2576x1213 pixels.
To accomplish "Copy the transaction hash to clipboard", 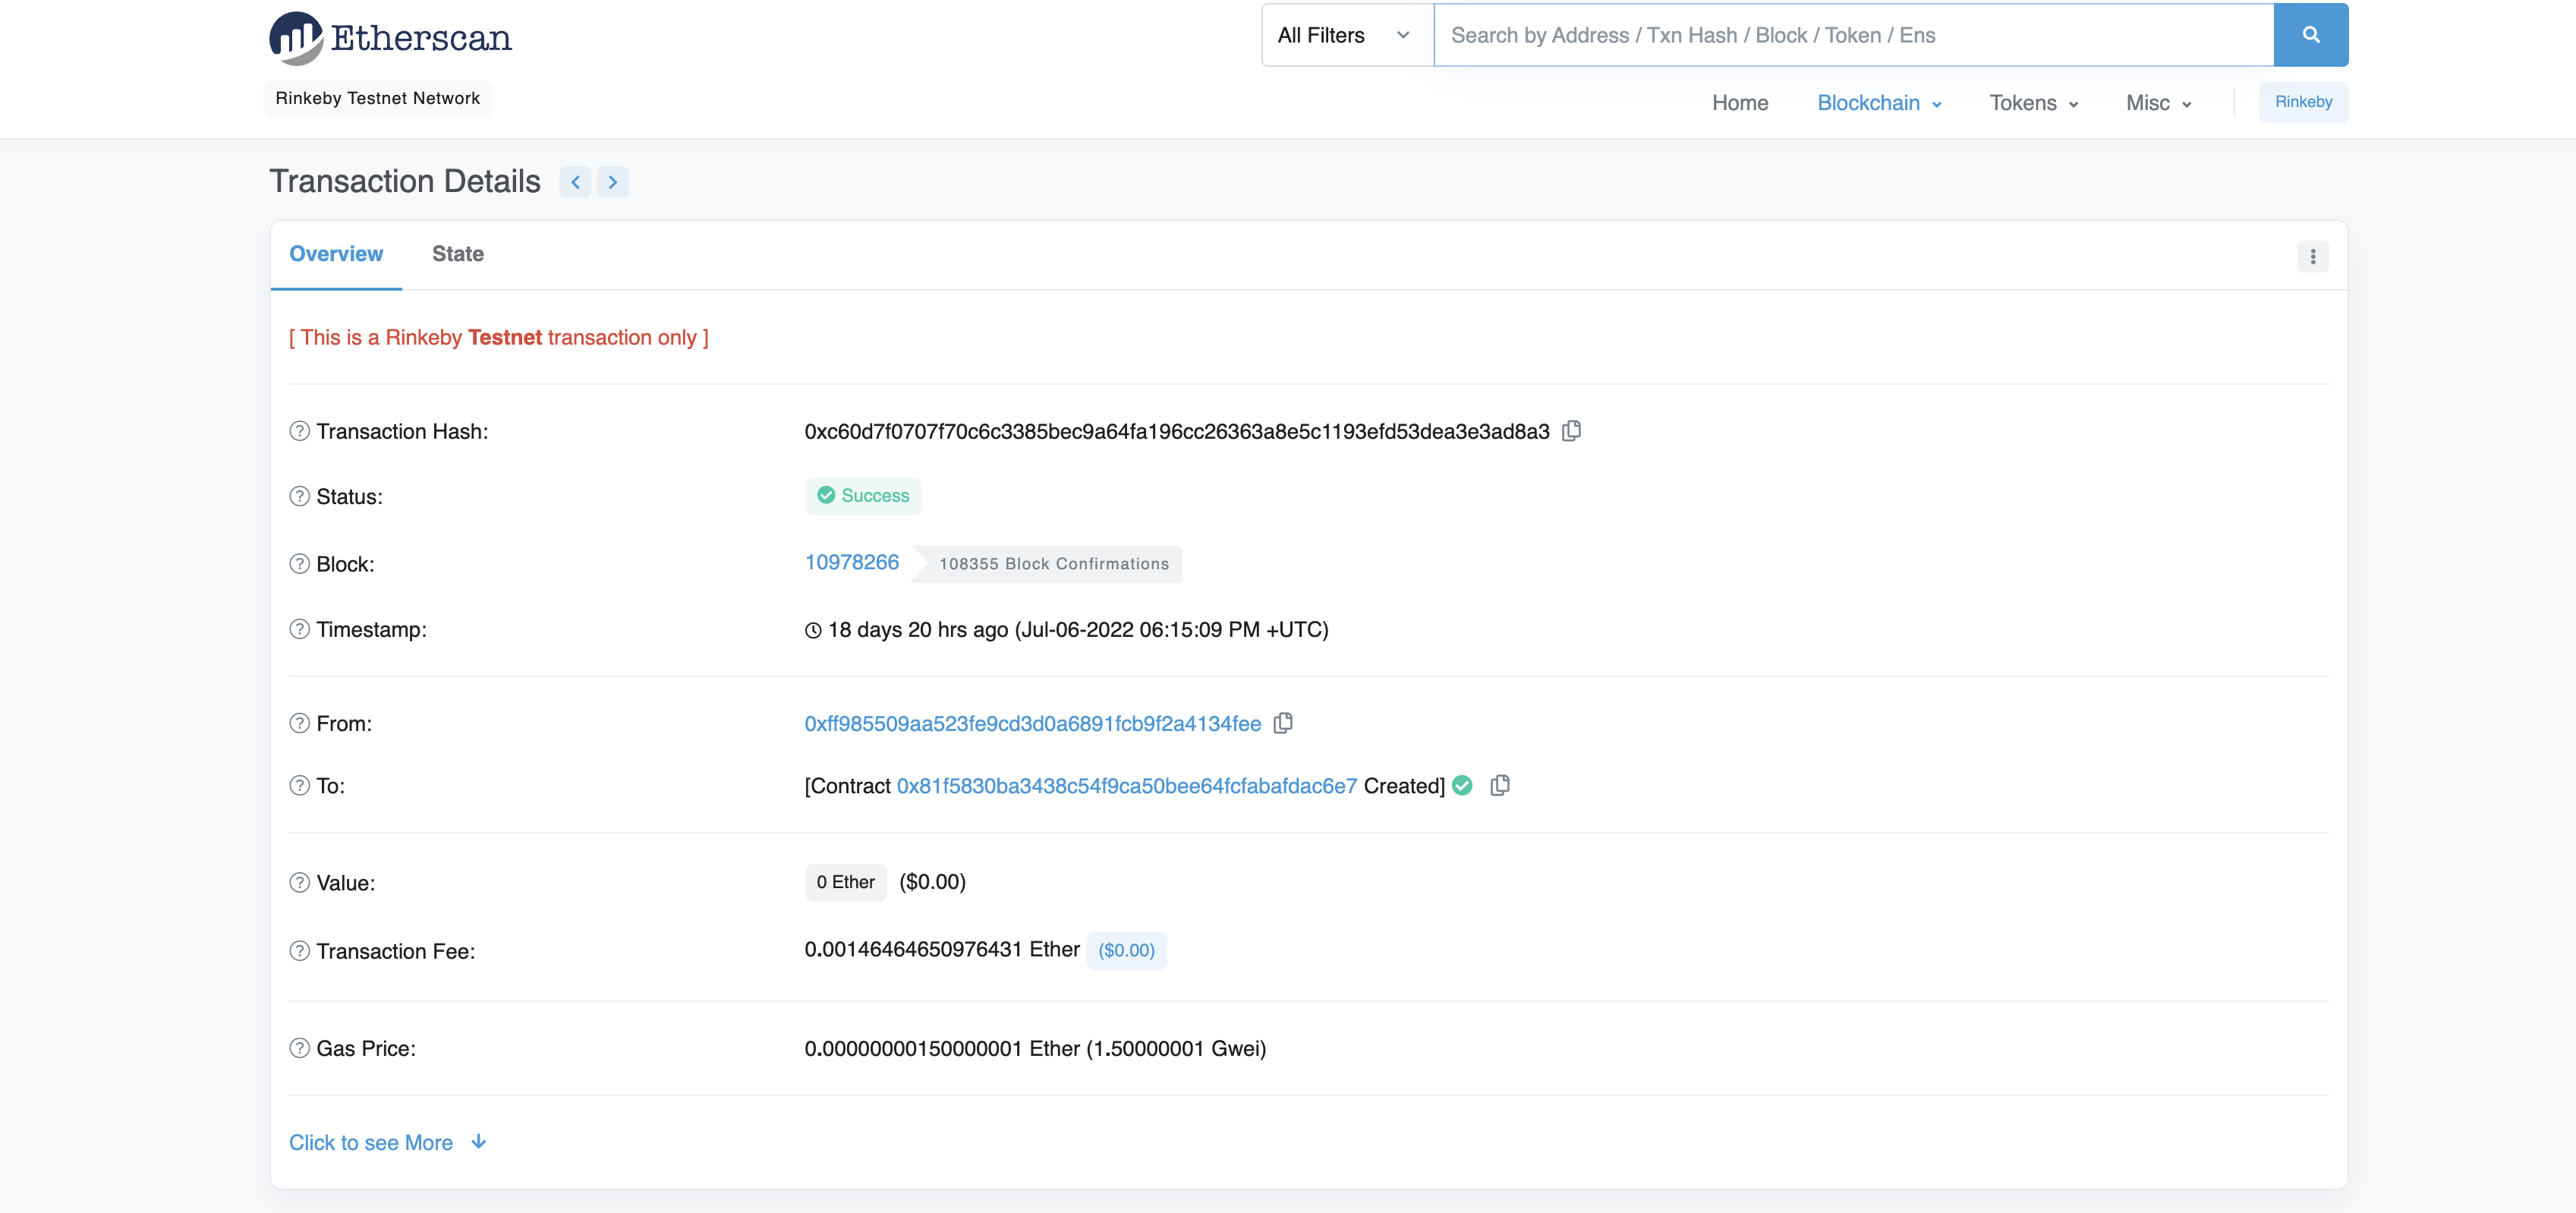I will point(1572,431).
